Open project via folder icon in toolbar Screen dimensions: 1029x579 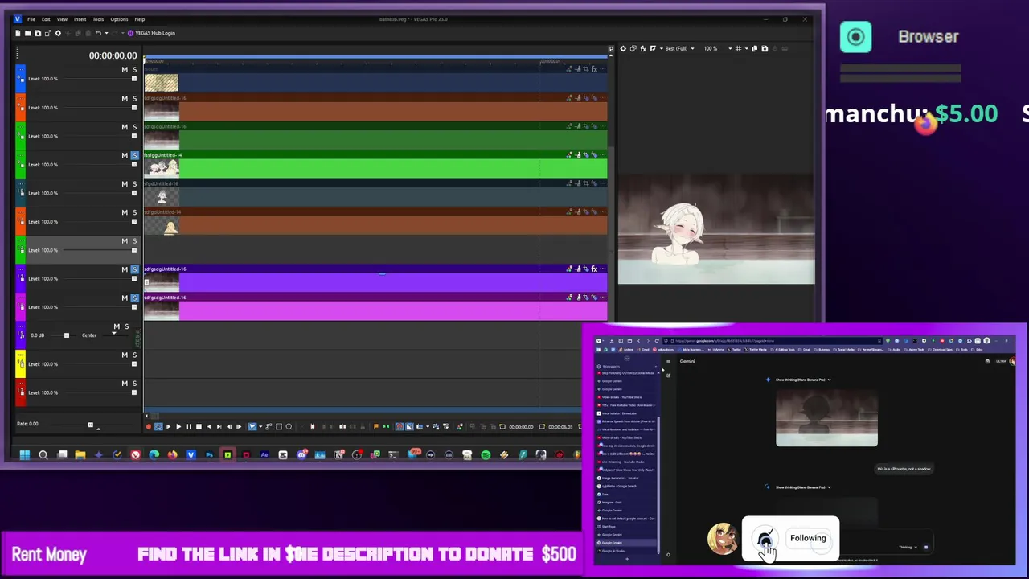(x=28, y=33)
